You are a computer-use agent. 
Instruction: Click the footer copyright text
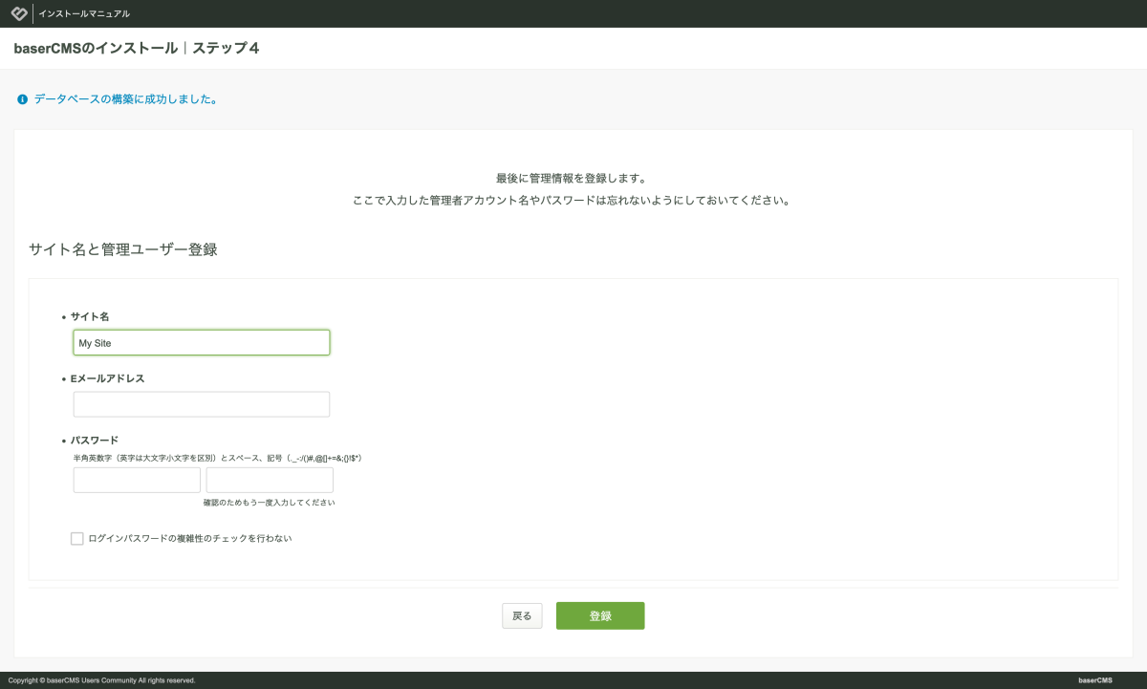pos(101,680)
